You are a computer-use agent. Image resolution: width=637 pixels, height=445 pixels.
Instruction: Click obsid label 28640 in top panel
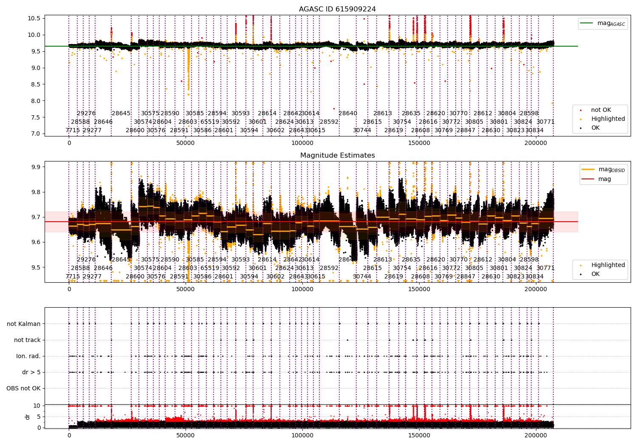pos(348,114)
